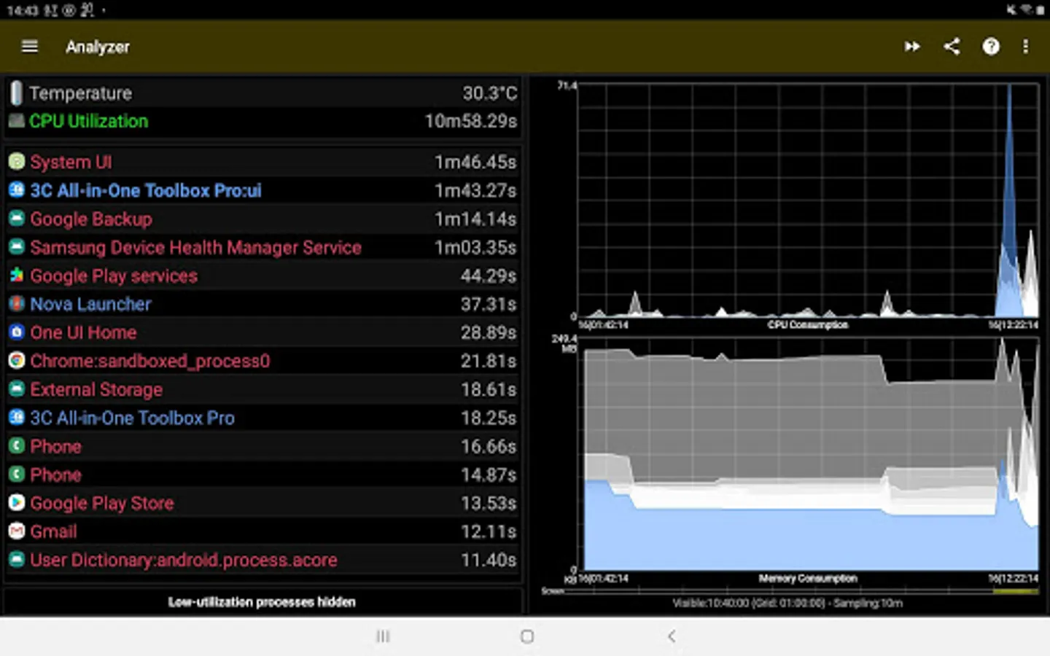
Task: Tap Low-utilization processes hidden bar
Action: pos(262,602)
